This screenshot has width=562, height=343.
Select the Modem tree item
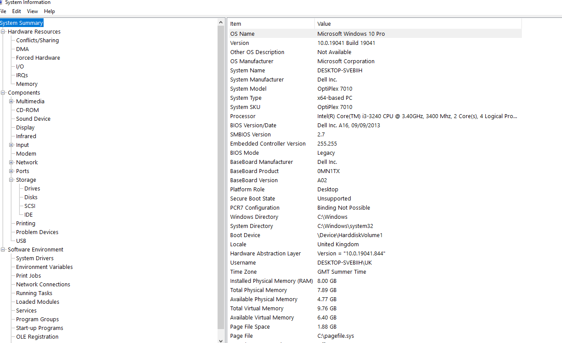26,154
